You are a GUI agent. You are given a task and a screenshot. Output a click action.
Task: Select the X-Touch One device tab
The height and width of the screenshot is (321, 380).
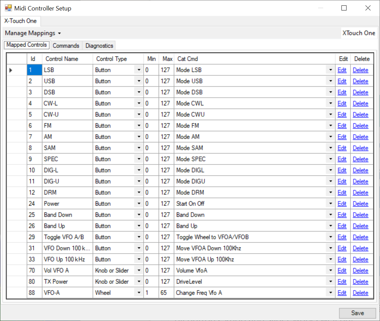point(20,21)
